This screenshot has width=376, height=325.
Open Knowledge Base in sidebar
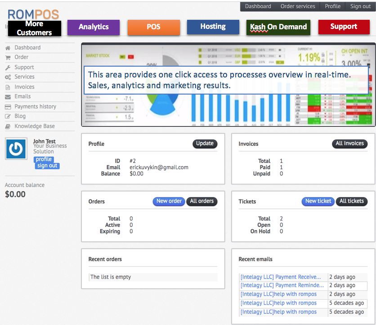35,126
